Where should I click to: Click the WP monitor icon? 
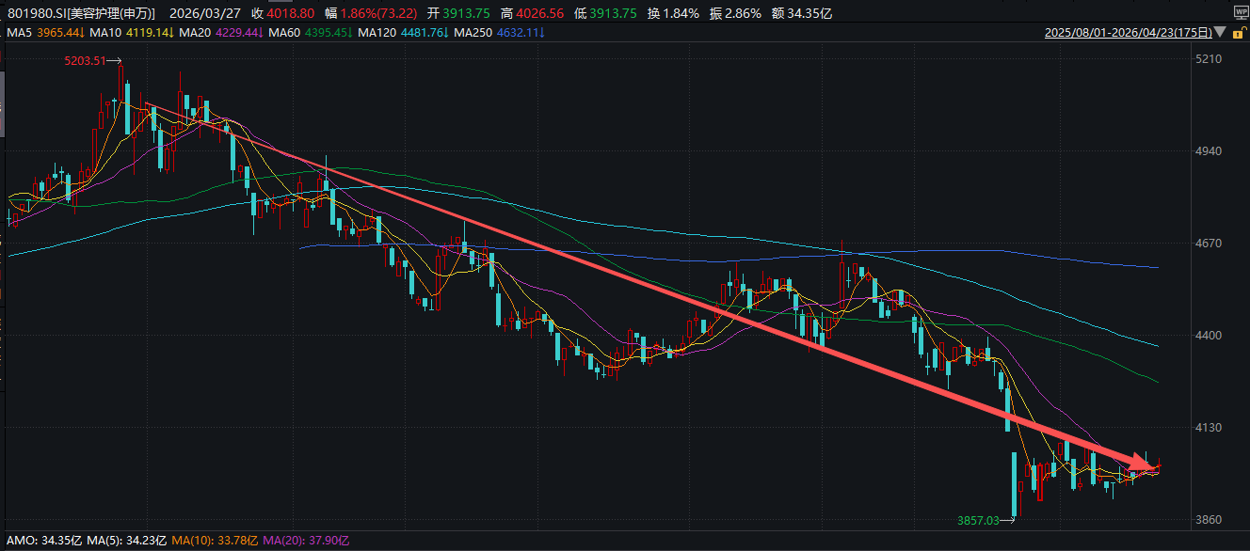(x=1240, y=13)
